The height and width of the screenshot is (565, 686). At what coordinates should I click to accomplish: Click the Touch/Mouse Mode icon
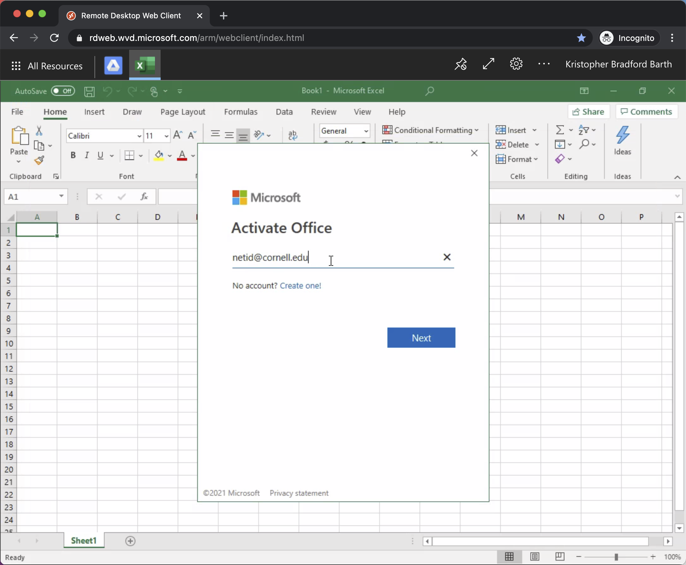pyautogui.click(x=154, y=91)
